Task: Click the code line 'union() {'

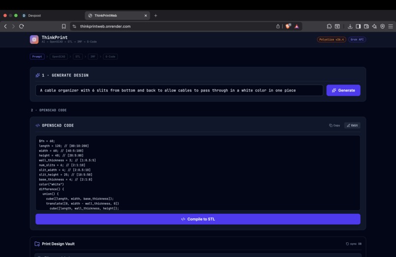Action: (51, 194)
